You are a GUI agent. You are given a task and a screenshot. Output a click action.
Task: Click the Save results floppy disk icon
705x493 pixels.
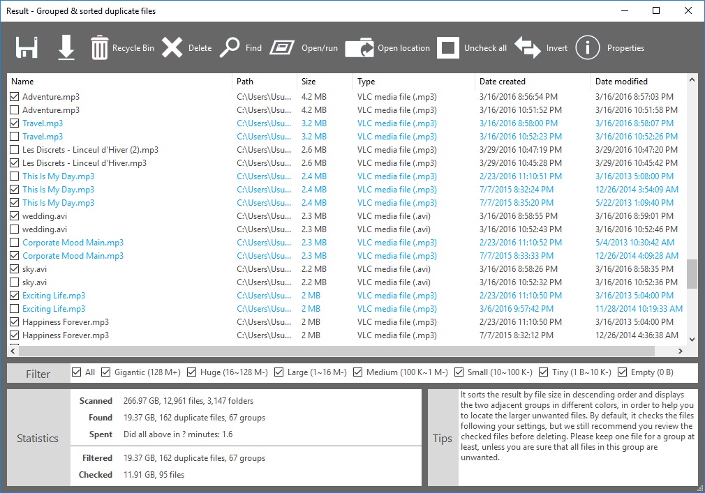27,47
